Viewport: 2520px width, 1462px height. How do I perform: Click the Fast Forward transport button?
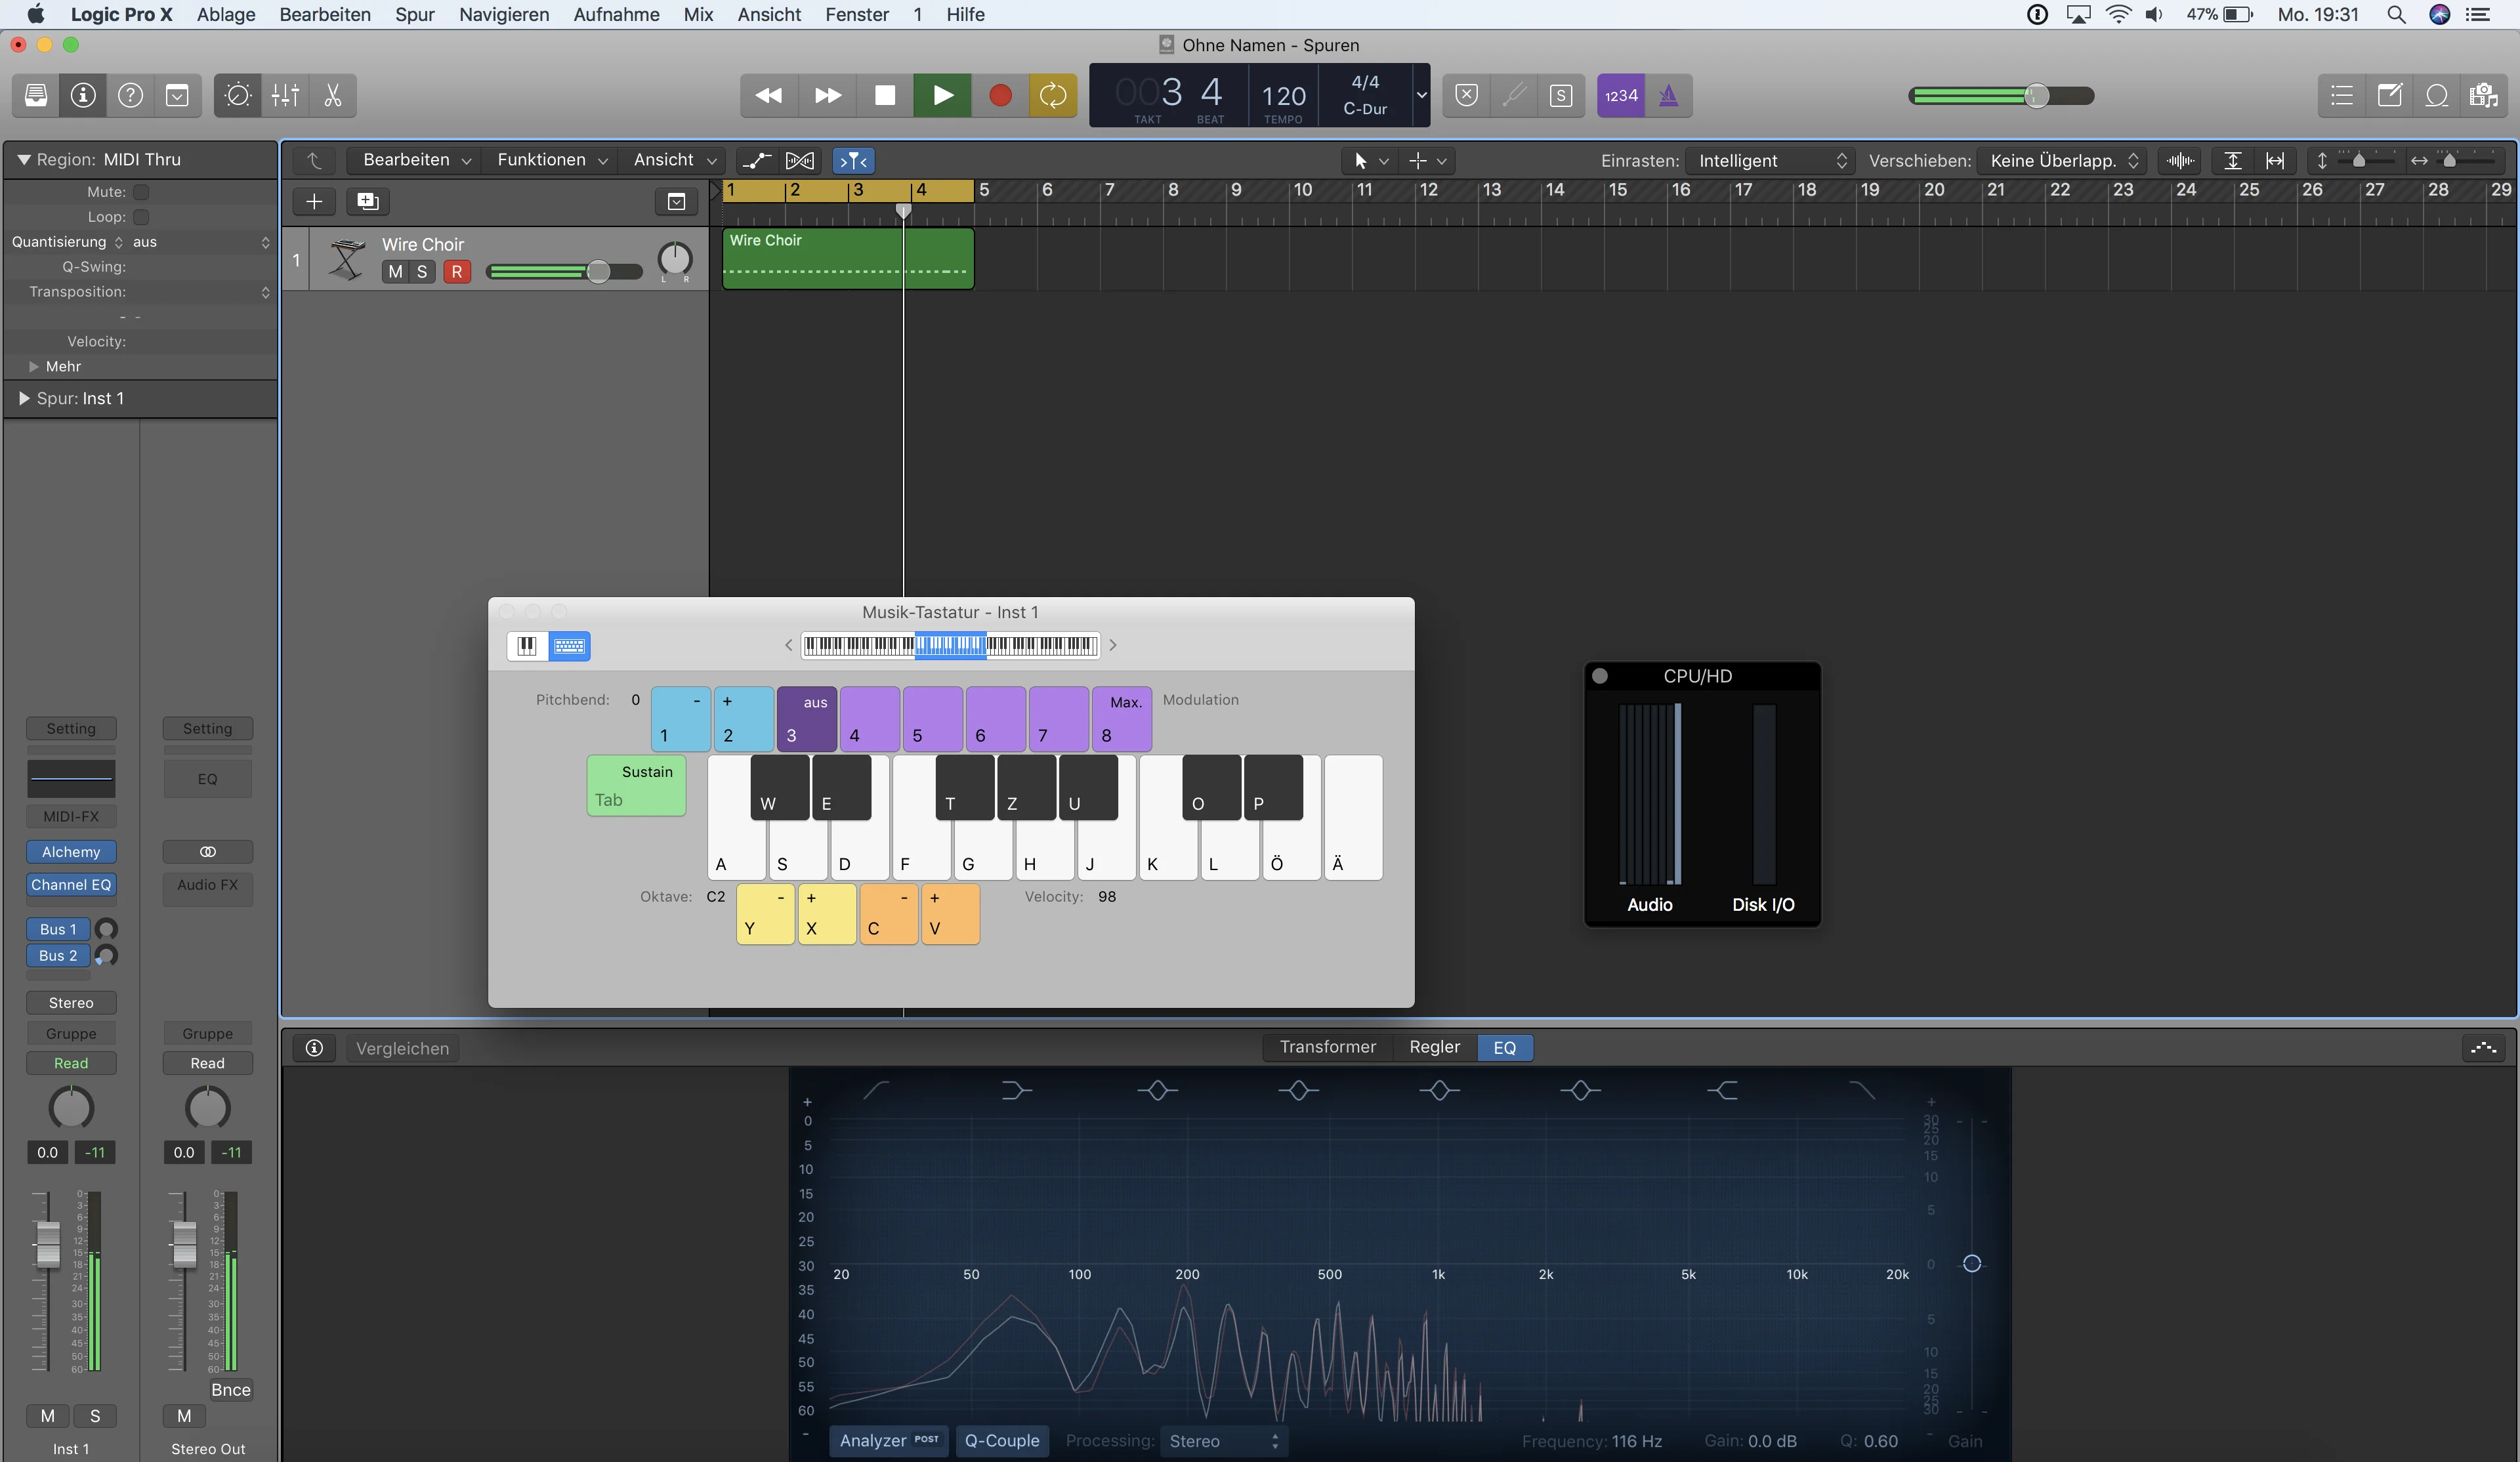pos(827,95)
